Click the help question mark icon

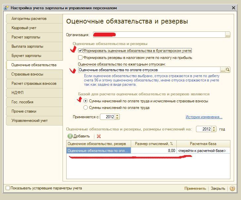click(232, 188)
